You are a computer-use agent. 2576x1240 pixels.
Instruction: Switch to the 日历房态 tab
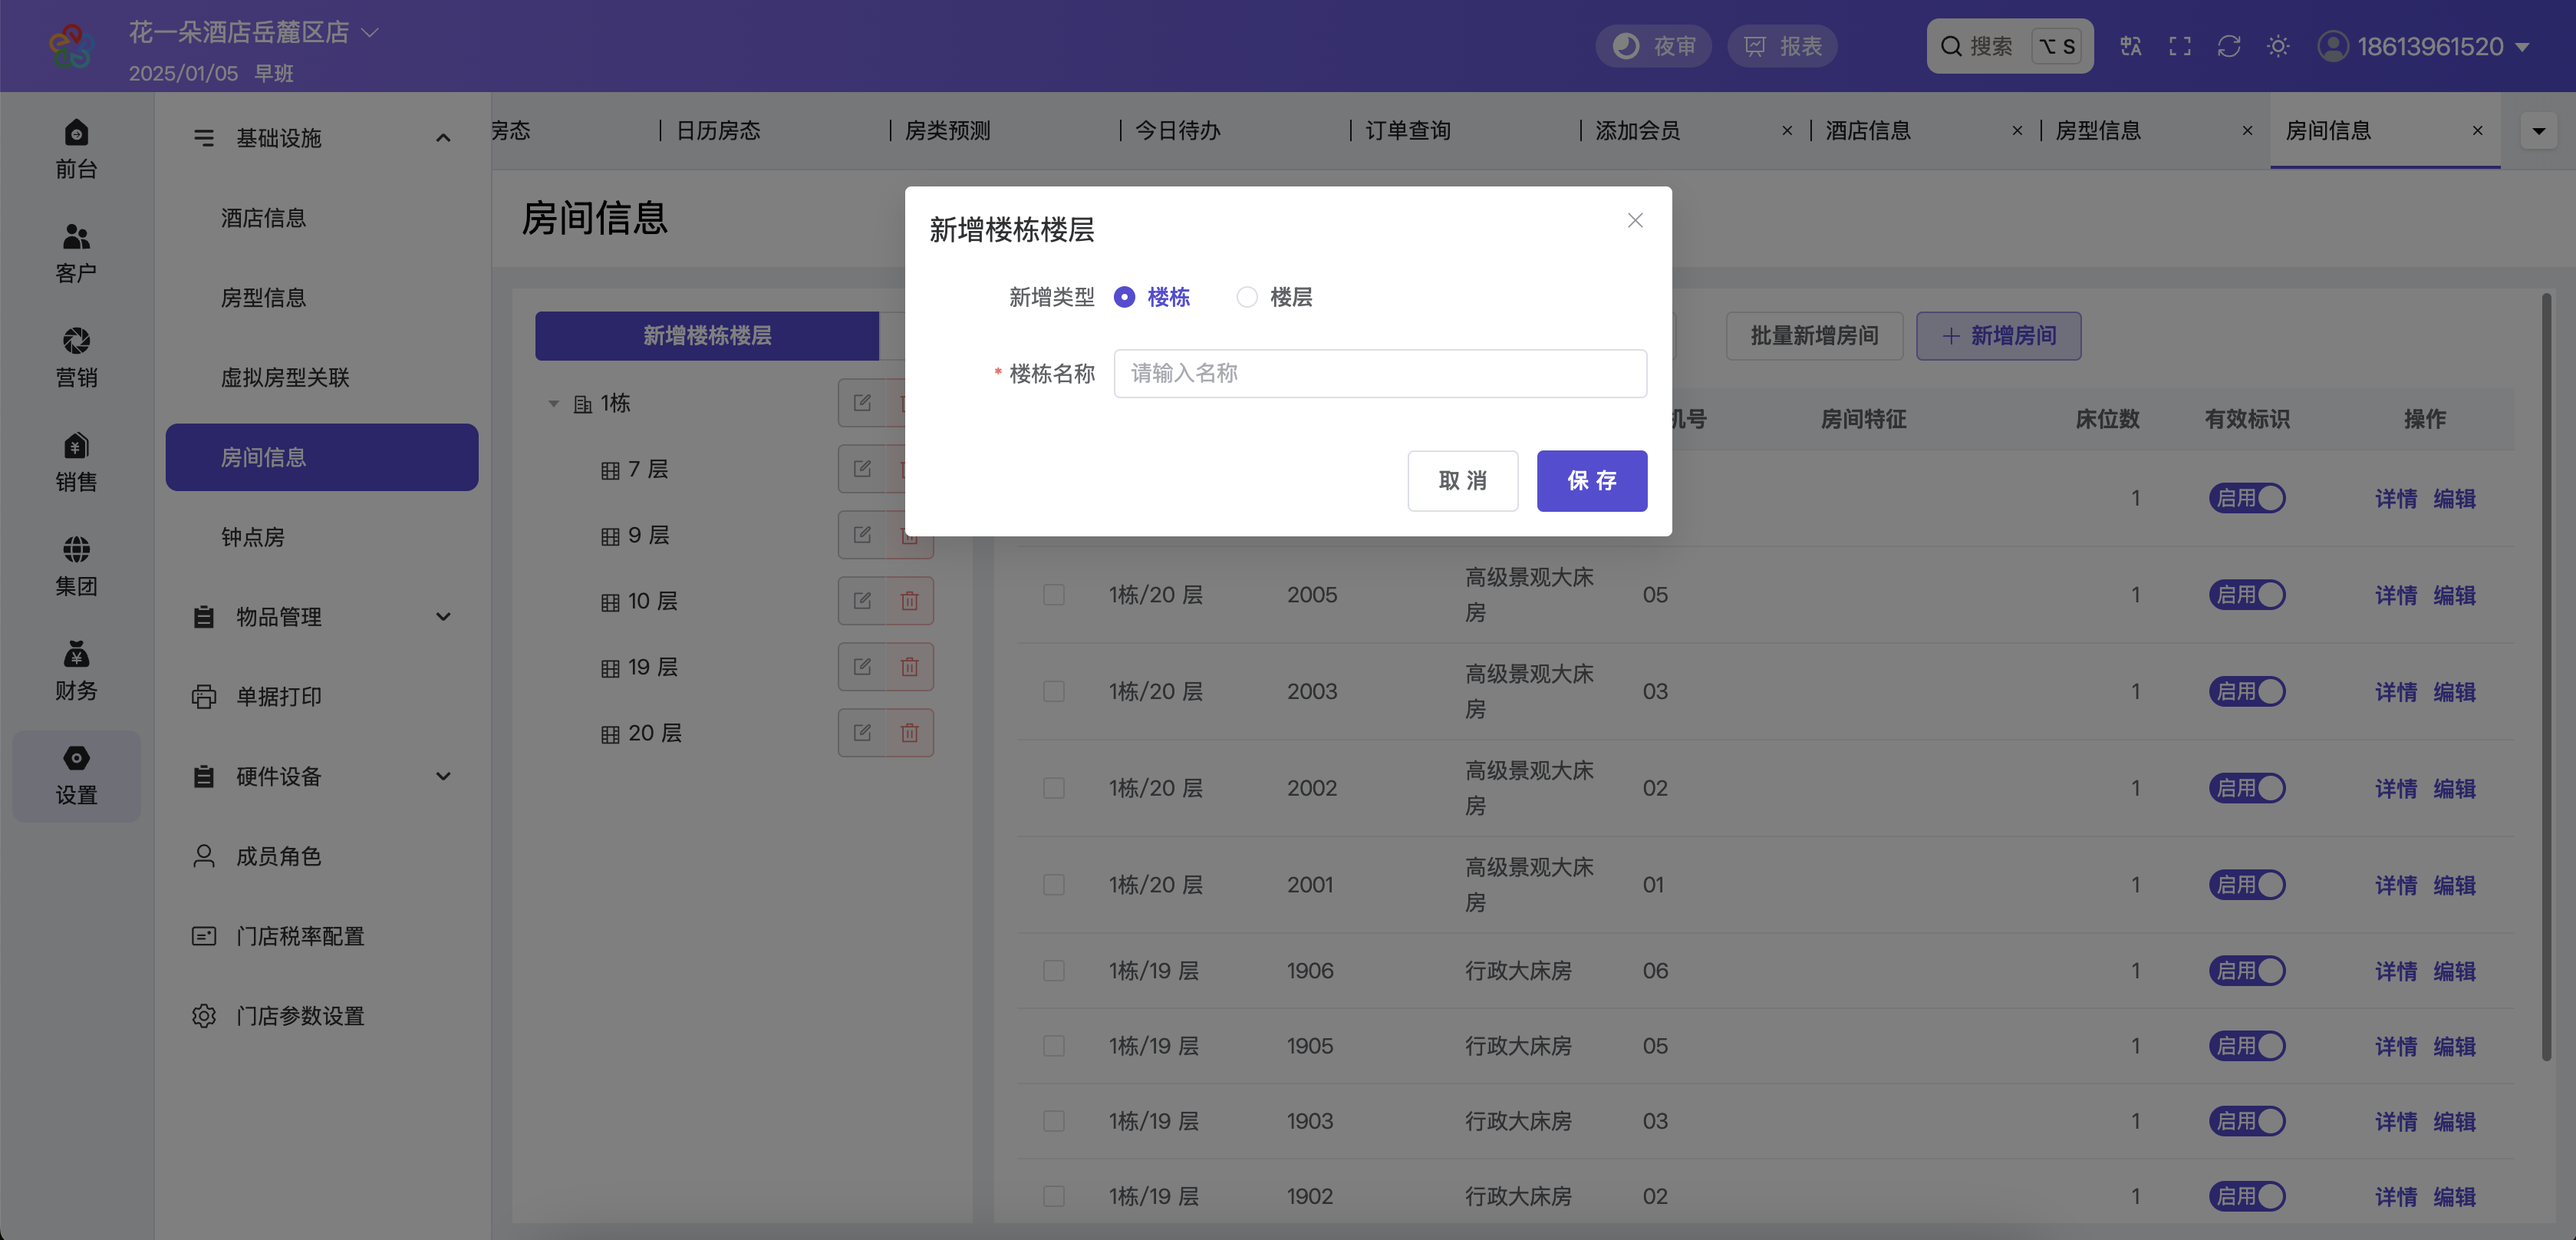coord(718,131)
